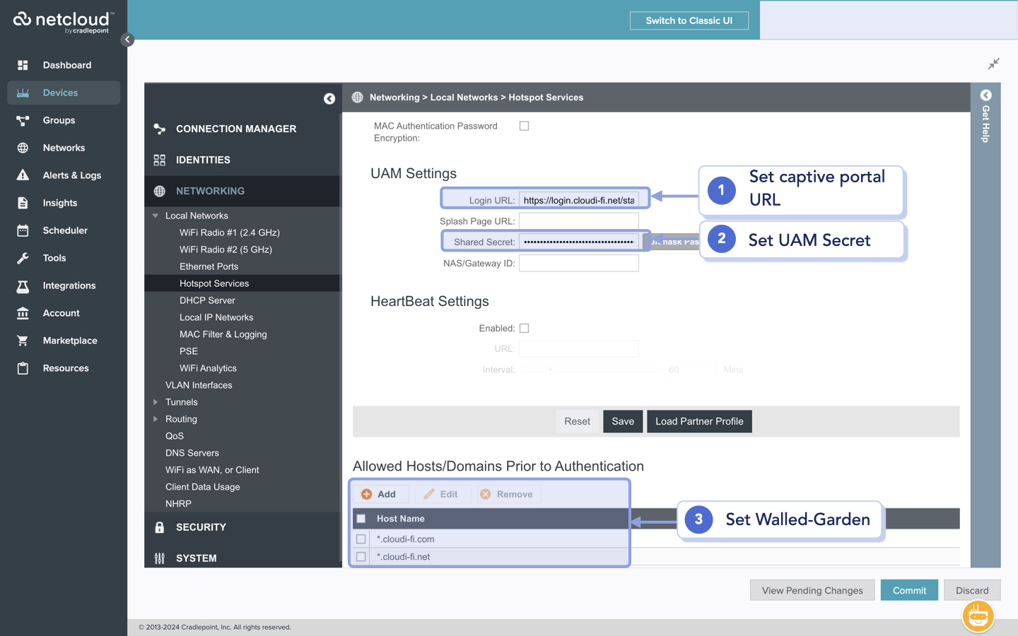Viewport: 1018px width, 636px height.
Task: Open DNS Servers item
Action: [x=192, y=453]
